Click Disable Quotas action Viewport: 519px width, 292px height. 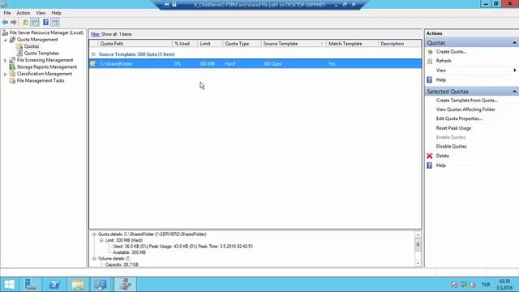coord(451,146)
